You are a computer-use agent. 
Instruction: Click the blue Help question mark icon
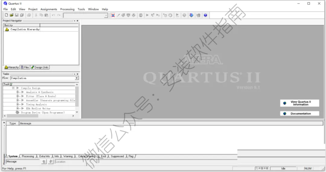tap(206, 15)
